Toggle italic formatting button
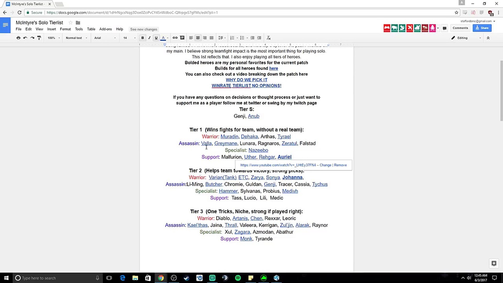The image size is (503, 283). coord(149,38)
